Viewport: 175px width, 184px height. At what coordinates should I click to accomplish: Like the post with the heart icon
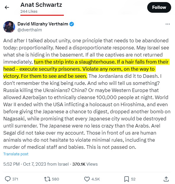[x=87, y=179]
